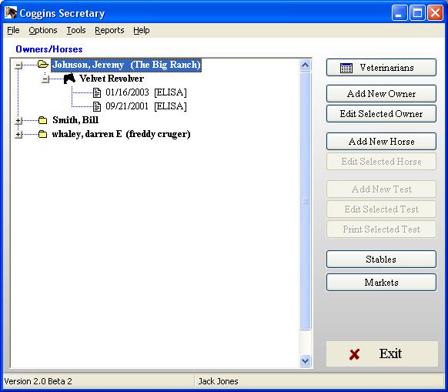Click the horse icon next to Velvet Revolver
The width and height of the screenshot is (448, 392).
[69, 79]
